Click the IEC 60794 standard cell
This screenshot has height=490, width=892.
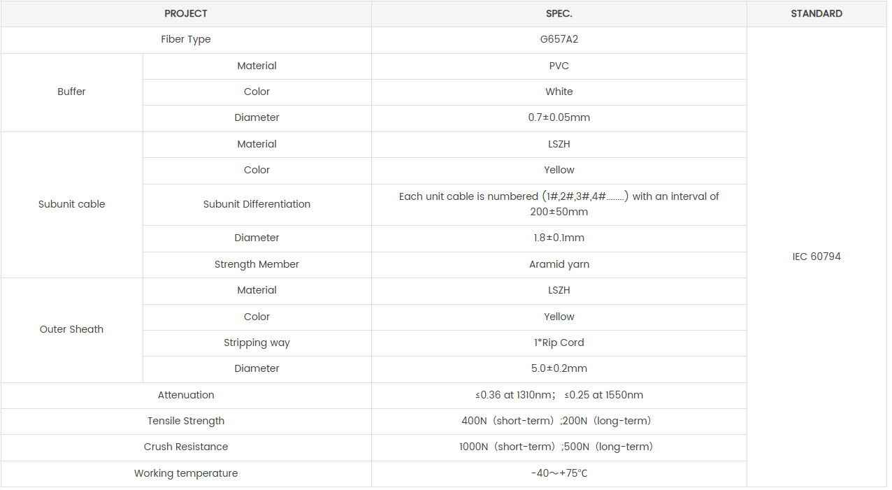pyautogui.click(x=816, y=257)
